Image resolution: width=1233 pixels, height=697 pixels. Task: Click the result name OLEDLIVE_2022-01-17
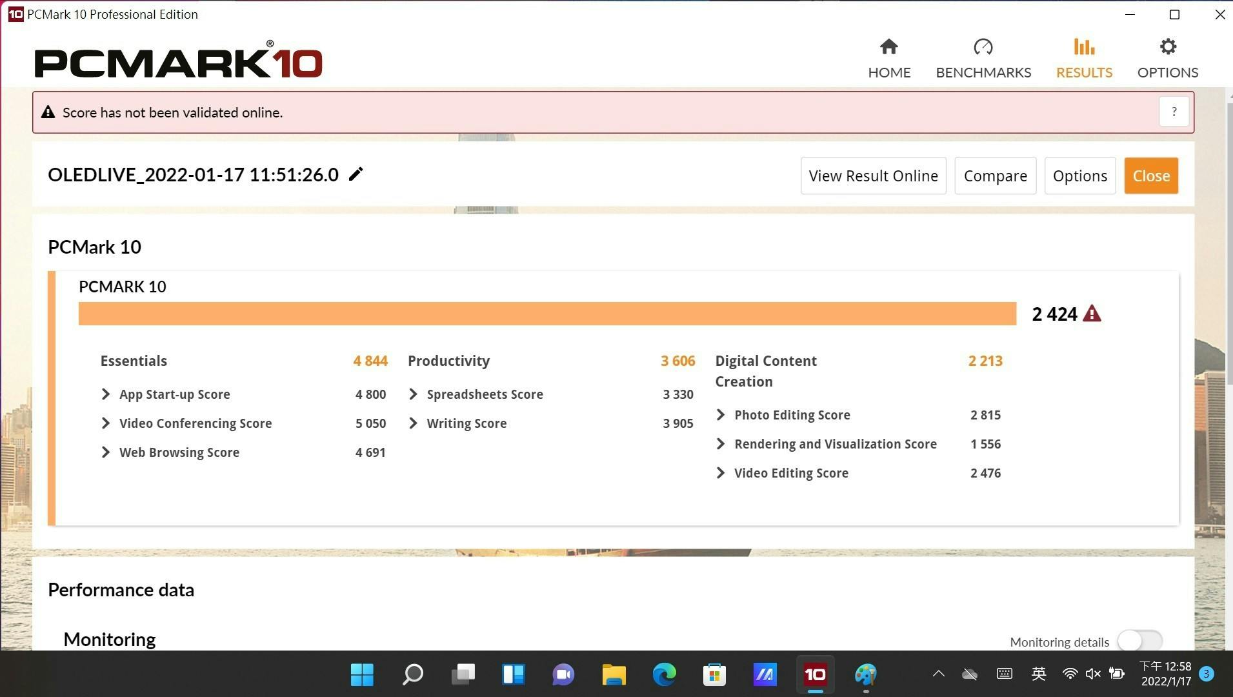coord(194,175)
